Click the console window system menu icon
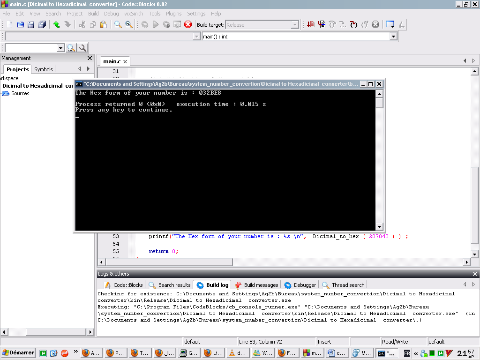 (x=79, y=84)
